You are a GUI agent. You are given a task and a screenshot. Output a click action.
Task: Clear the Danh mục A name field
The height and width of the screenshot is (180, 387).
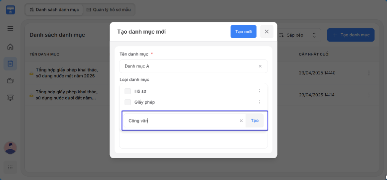pyautogui.click(x=260, y=66)
